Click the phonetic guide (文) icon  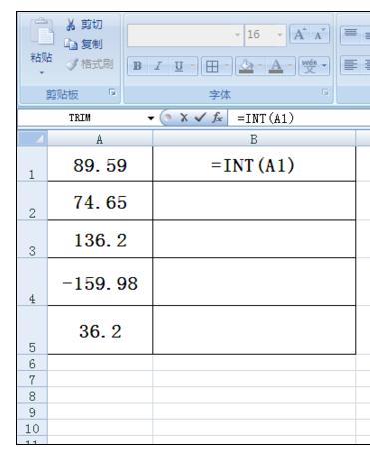tap(310, 66)
